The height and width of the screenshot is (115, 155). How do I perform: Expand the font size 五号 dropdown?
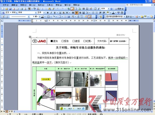tap(44, 13)
